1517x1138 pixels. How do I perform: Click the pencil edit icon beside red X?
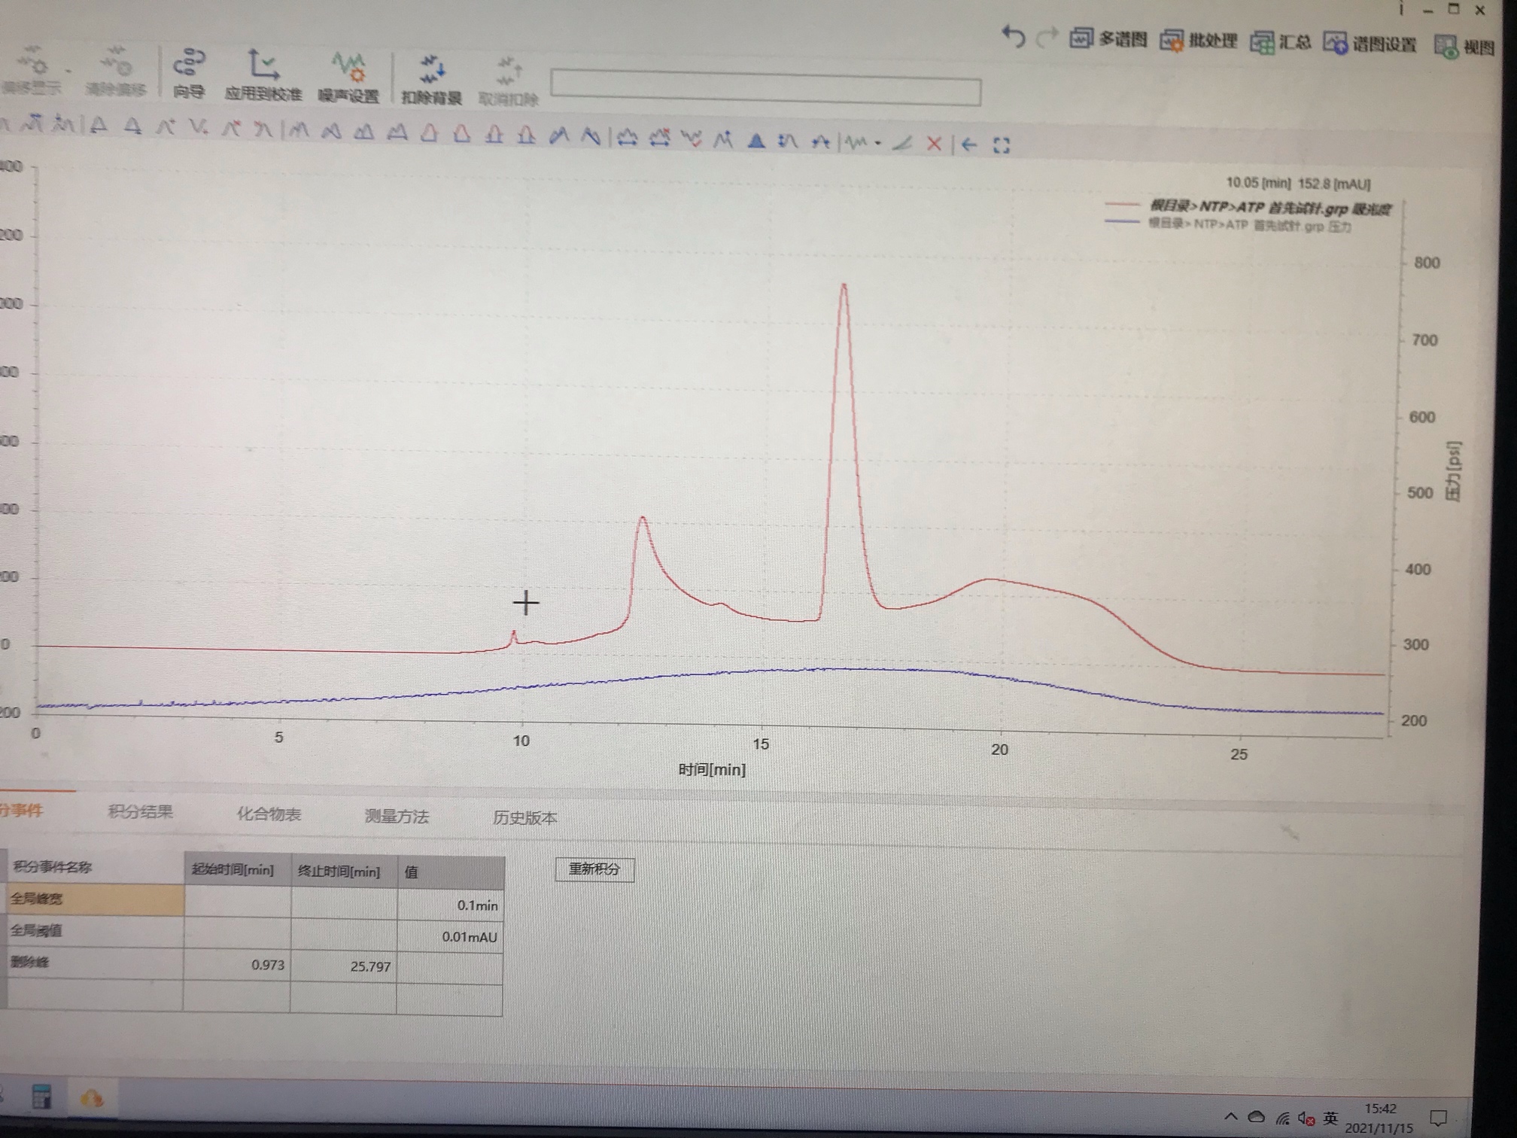(903, 142)
